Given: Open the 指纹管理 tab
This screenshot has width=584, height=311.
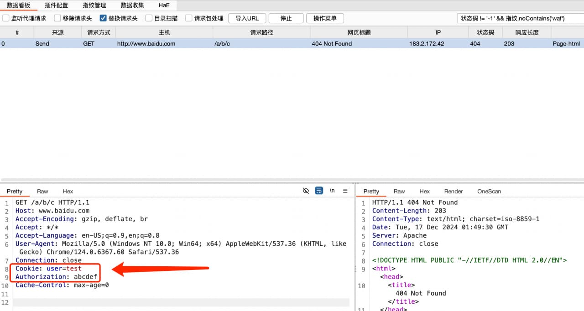Looking at the screenshot, I should tap(94, 5).
